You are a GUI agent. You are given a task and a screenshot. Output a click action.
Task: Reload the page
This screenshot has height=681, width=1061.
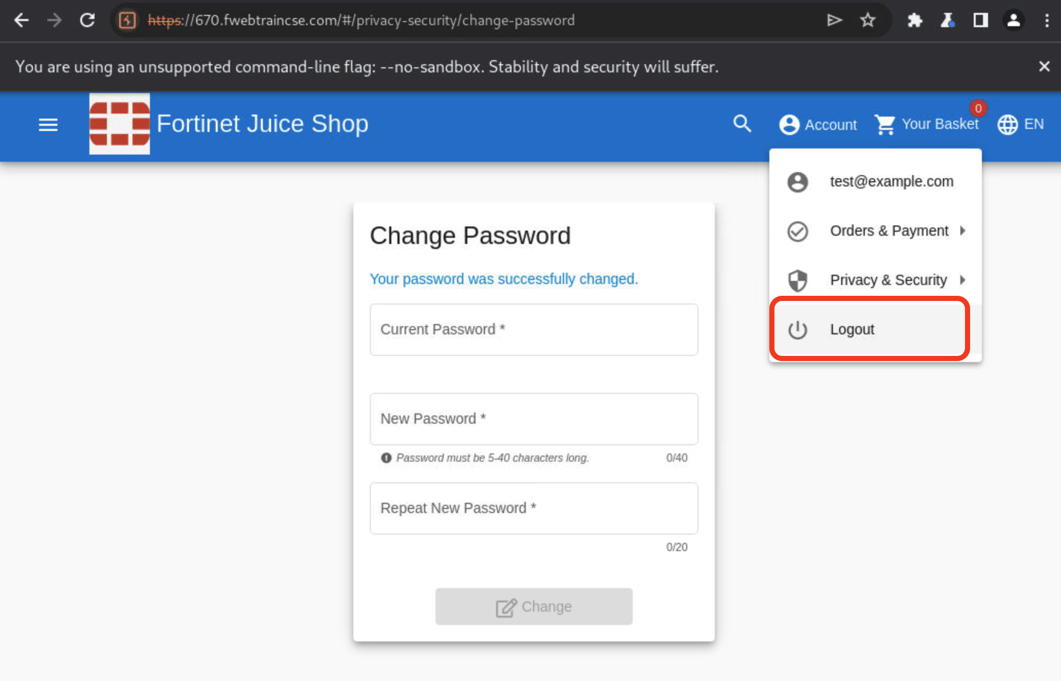(x=87, y=21)
